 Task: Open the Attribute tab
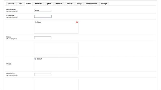pos(38,4)
